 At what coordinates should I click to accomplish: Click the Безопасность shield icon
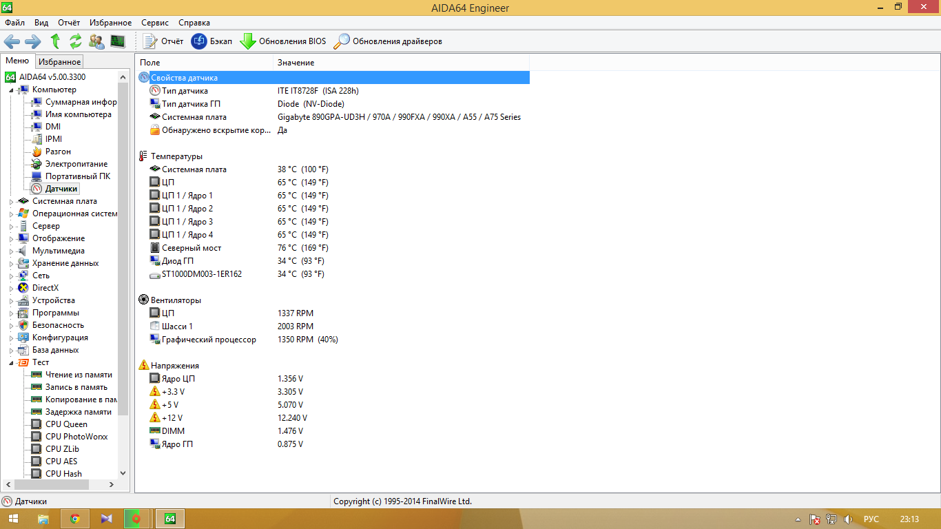point(23,325)
